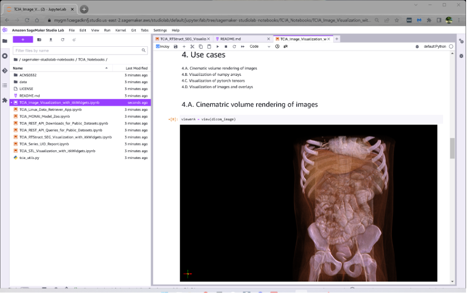Open the Git sidebar panel

5,71
